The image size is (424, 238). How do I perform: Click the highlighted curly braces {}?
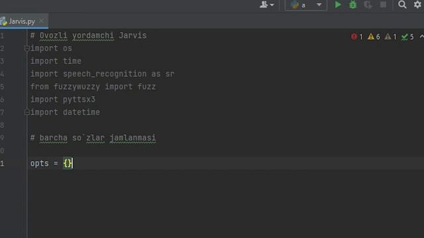68,163
